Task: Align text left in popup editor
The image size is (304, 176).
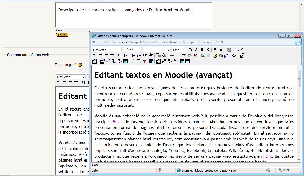Action: click(x=95, y=56)
